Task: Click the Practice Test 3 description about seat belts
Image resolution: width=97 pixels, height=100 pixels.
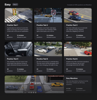Action: [77, 30]
